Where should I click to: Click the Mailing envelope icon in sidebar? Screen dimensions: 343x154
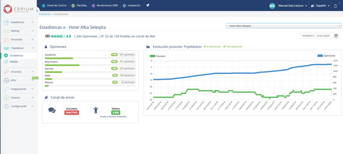[6, 31]
